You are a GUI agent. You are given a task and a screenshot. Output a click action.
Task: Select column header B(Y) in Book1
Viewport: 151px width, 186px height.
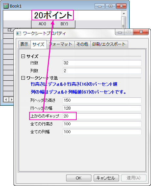(x=64, y=24)
